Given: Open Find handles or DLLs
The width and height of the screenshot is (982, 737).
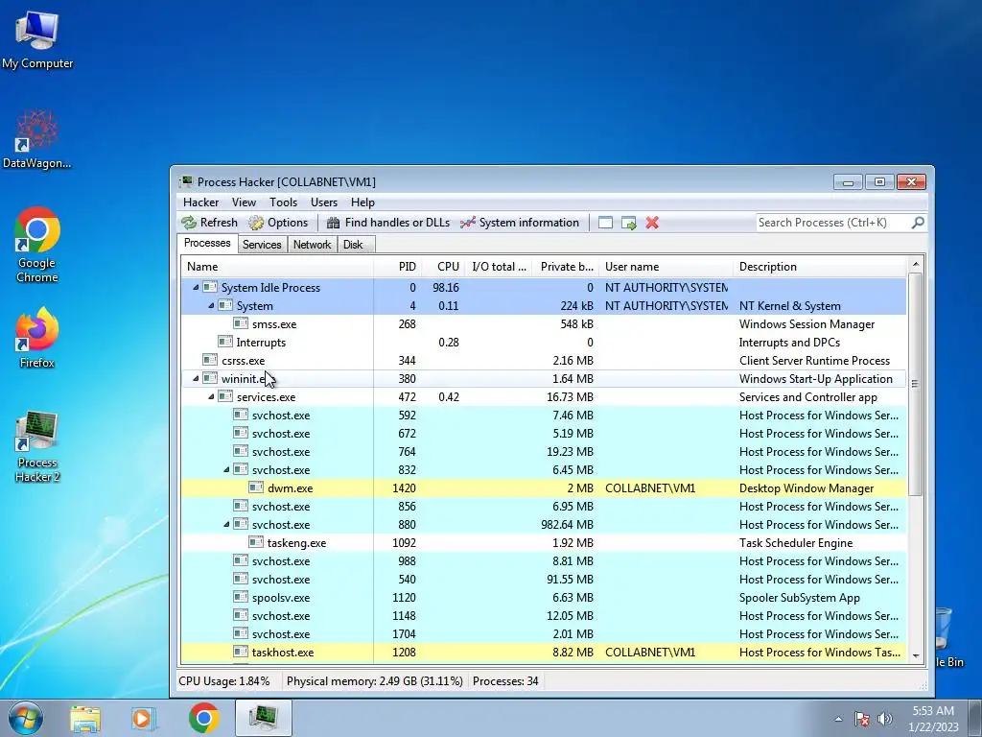Looking at the screenshot, I should click(x=388, y=223).
